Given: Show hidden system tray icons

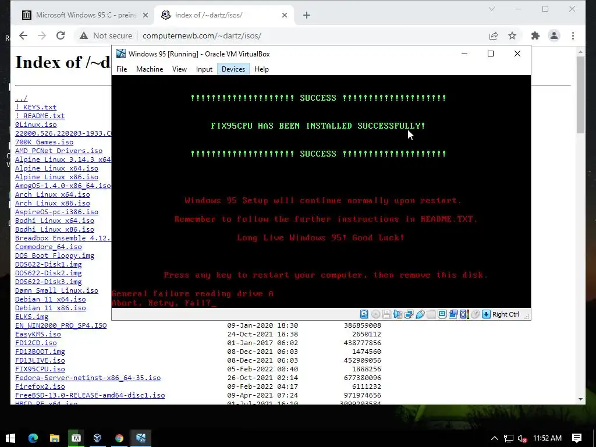Looking at the screenshot, I should pos(495,438).
